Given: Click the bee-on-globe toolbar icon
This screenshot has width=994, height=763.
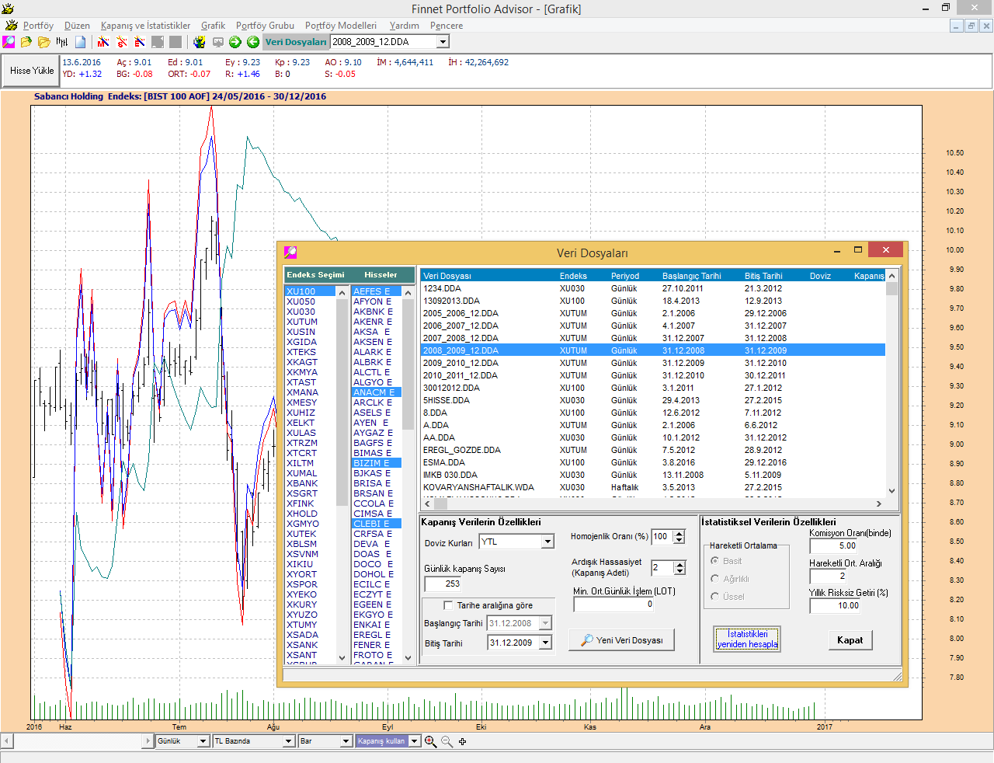Looking at the screenshot, I should (200, 42).
